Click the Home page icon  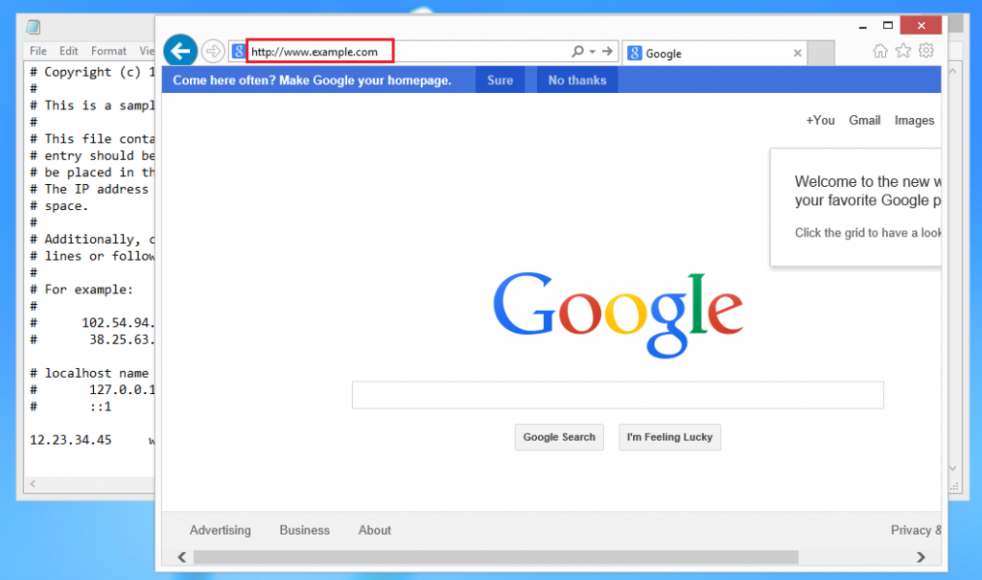(879, 51)
